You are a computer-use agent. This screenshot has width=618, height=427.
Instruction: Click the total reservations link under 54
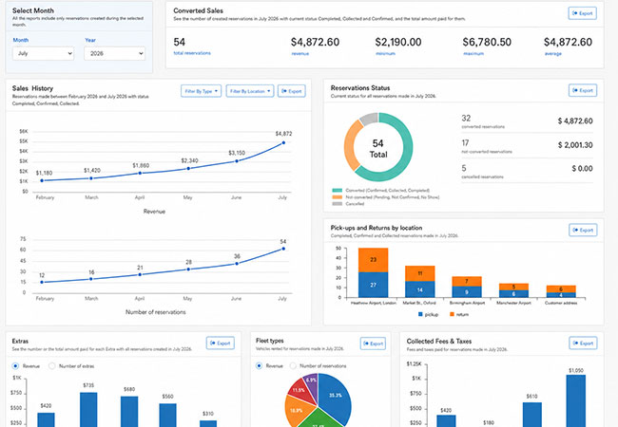click(x=192, y=53)
